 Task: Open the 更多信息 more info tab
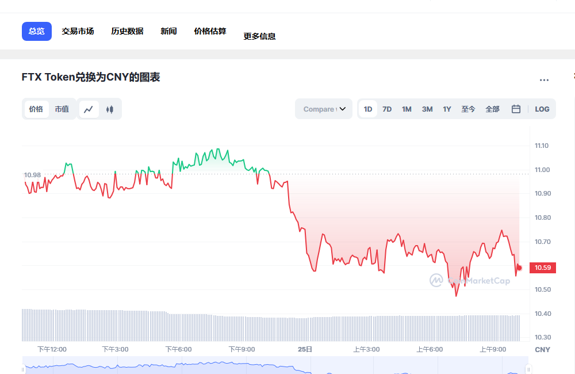coord(260,36)
